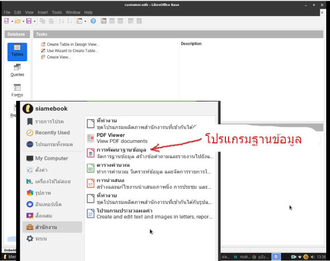The width and height of the screenshot is (330, 261).
Task: Open the View menu
Action: pos(30,12)
